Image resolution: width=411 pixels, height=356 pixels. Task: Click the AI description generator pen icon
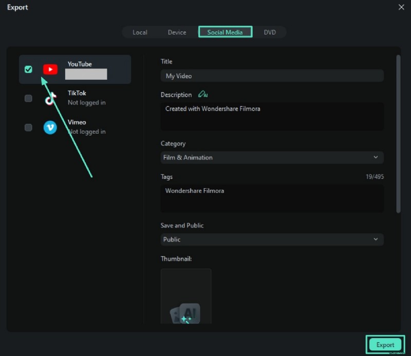click(202, 95)
